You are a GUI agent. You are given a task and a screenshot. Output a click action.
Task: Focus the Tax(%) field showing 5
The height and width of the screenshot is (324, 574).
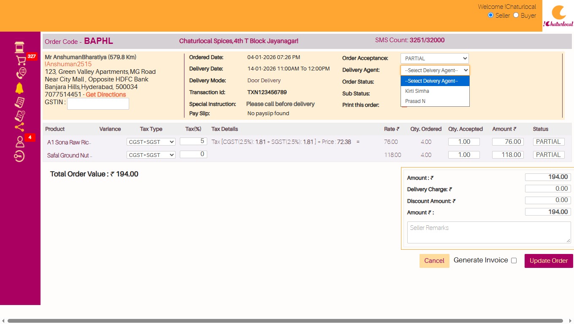click(x=193, y=141)
